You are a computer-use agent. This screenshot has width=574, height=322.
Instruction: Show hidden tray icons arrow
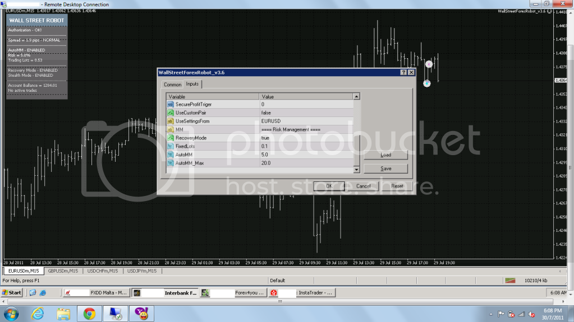pyautogui.click(x=490, y=314)
